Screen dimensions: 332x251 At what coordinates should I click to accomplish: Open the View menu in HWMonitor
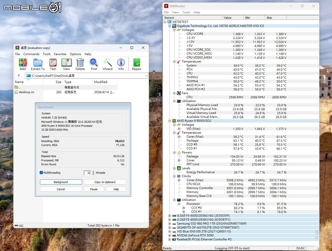pos(175,12)
